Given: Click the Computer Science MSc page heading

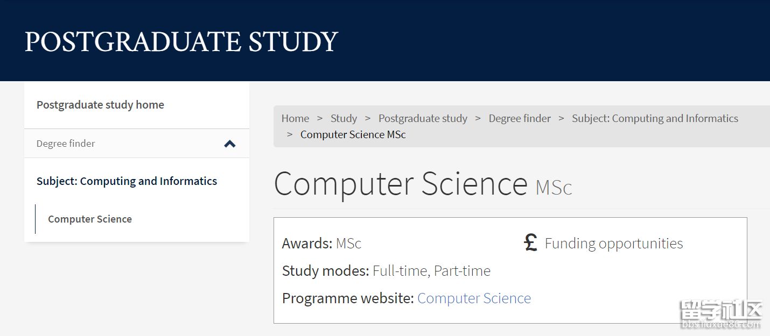Looking at the screenshot, I should click(x=423, y=184).
